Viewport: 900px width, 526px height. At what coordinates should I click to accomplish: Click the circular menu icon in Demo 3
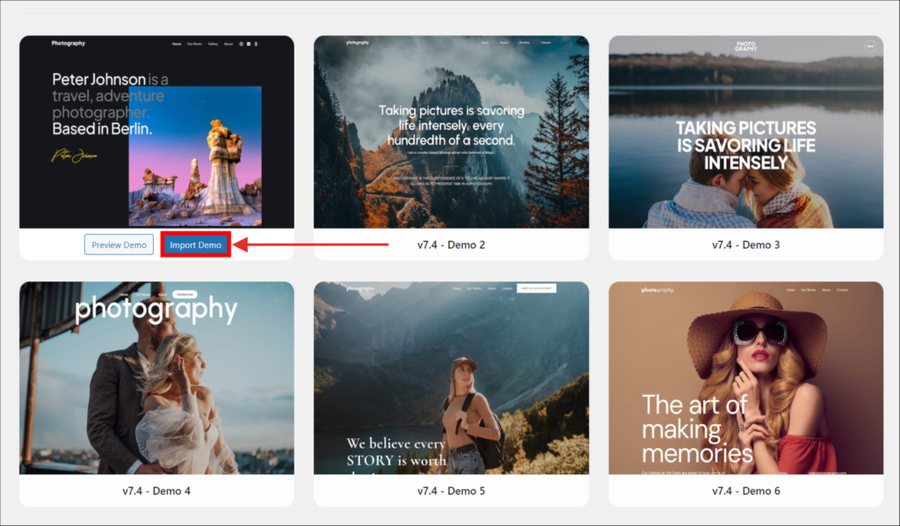pos(869,47)
